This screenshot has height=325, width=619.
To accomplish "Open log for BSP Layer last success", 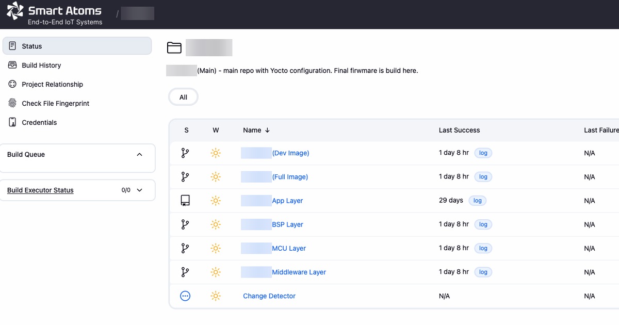I will coord(483,224).
